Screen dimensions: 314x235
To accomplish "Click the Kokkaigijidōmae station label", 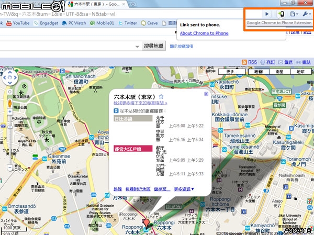I will [230, 117].
